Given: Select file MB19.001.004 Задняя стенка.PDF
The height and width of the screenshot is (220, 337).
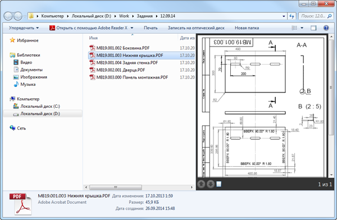Looking at the screenshot, I should (x=127, y=62).
